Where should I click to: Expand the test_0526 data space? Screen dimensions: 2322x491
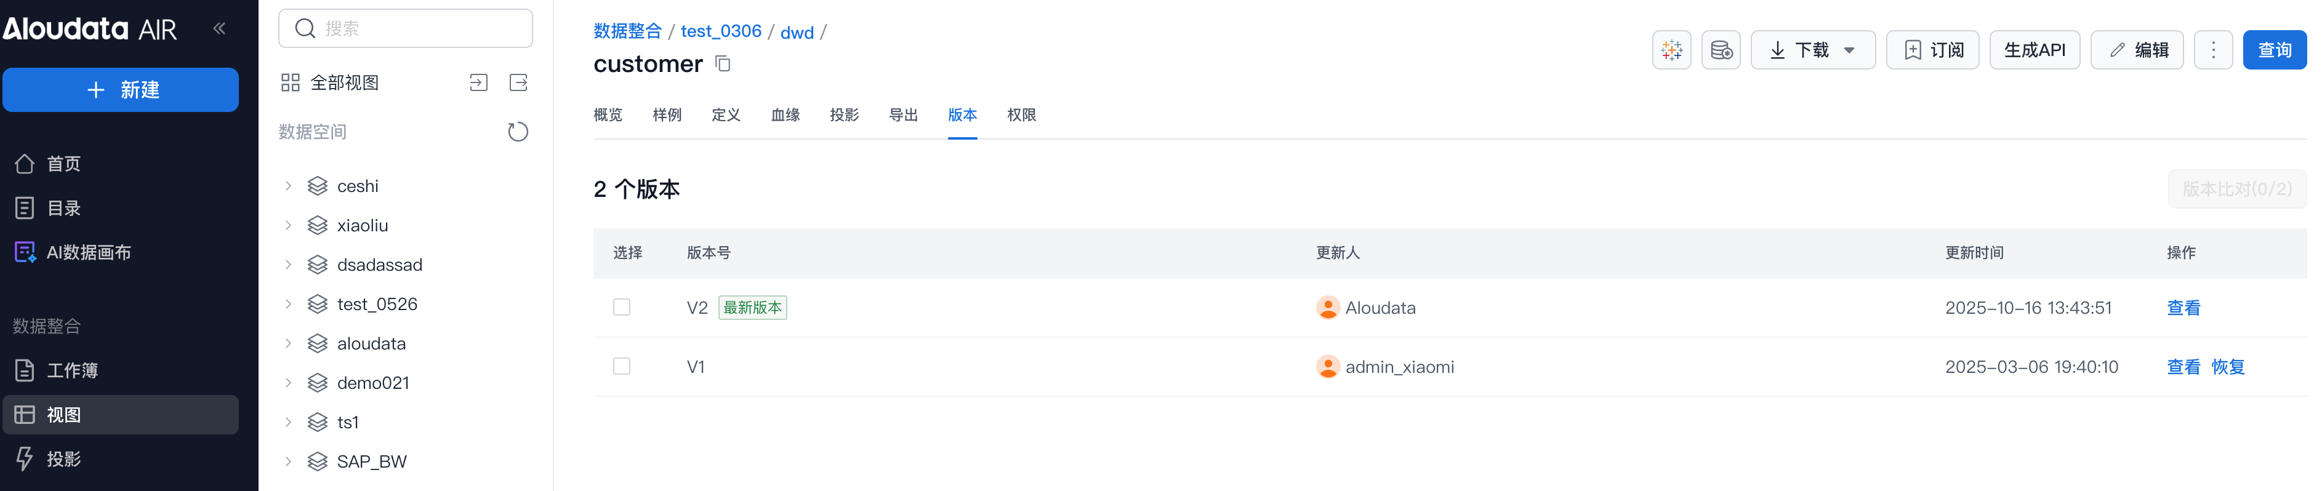(x=289, y=305)
